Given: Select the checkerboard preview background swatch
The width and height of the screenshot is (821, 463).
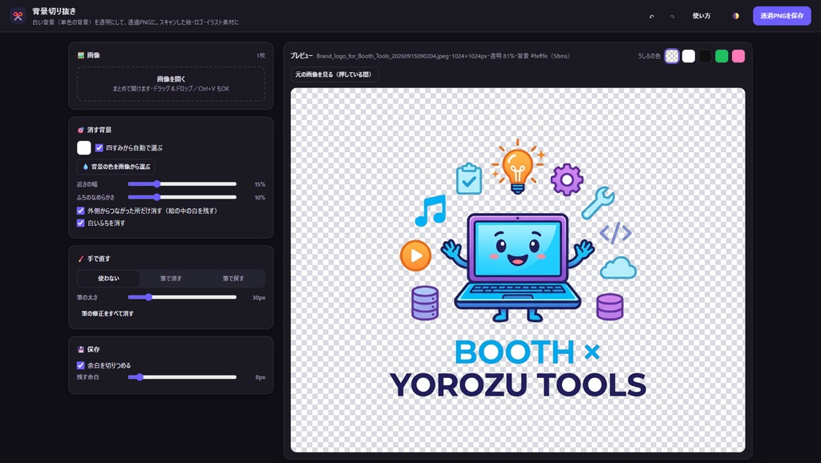Looking at the screenshot, I should tap(672, 56).
